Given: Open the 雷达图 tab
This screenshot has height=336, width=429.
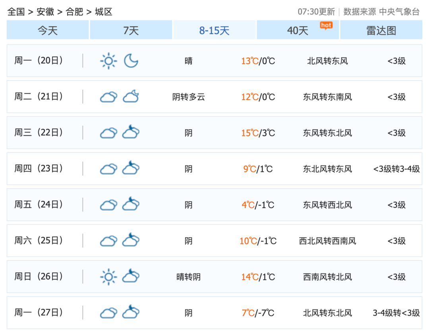Looking at the screenshot, I should (381, 30).
